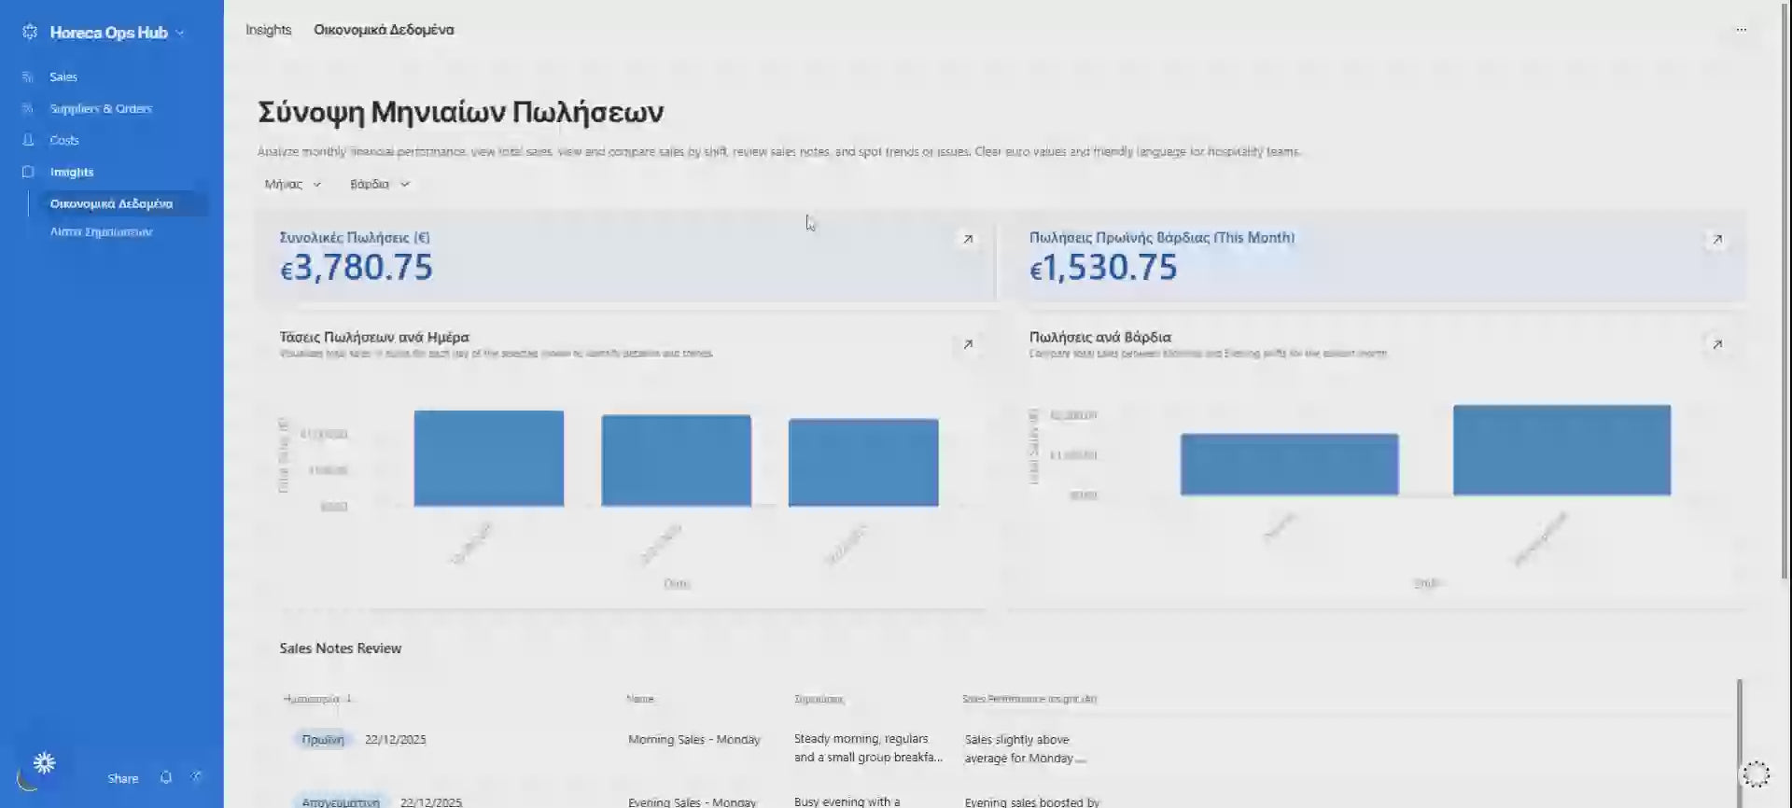This screenshot has width=1792, height=808.
Task: Open the Sales section icon in sidebar
Action: click(x=28, y=77)
